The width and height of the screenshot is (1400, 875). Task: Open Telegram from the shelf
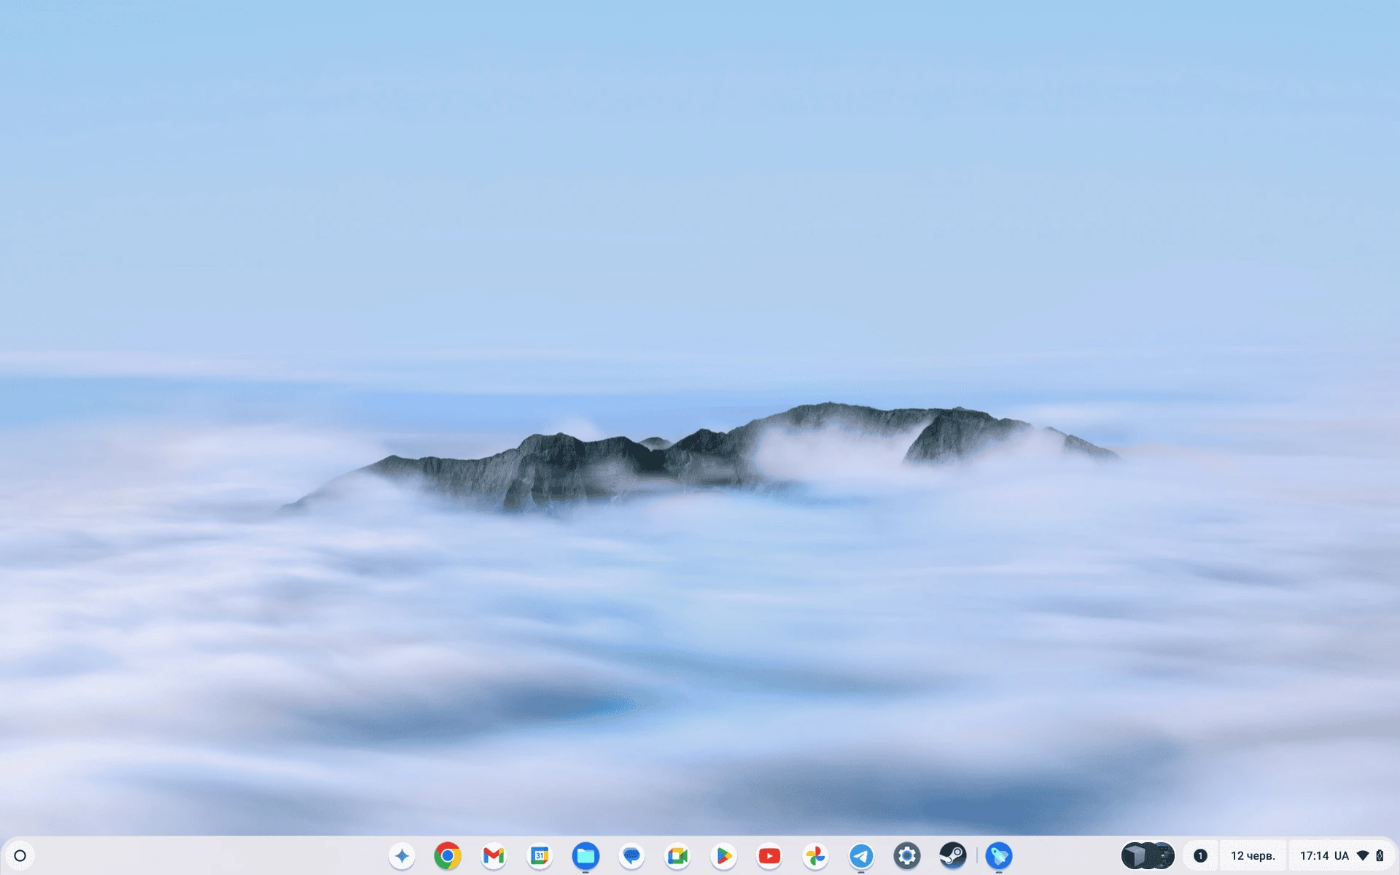coord(861,855)
